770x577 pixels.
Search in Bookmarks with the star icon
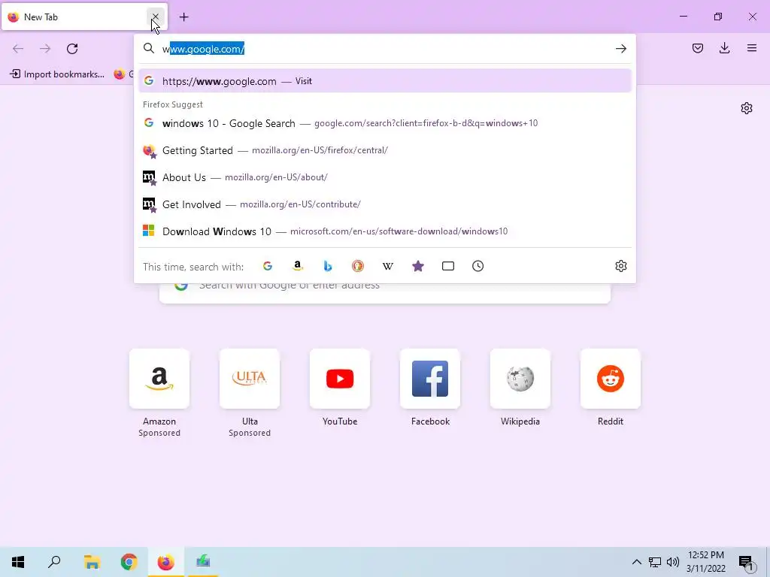click(x=418, y=266)
